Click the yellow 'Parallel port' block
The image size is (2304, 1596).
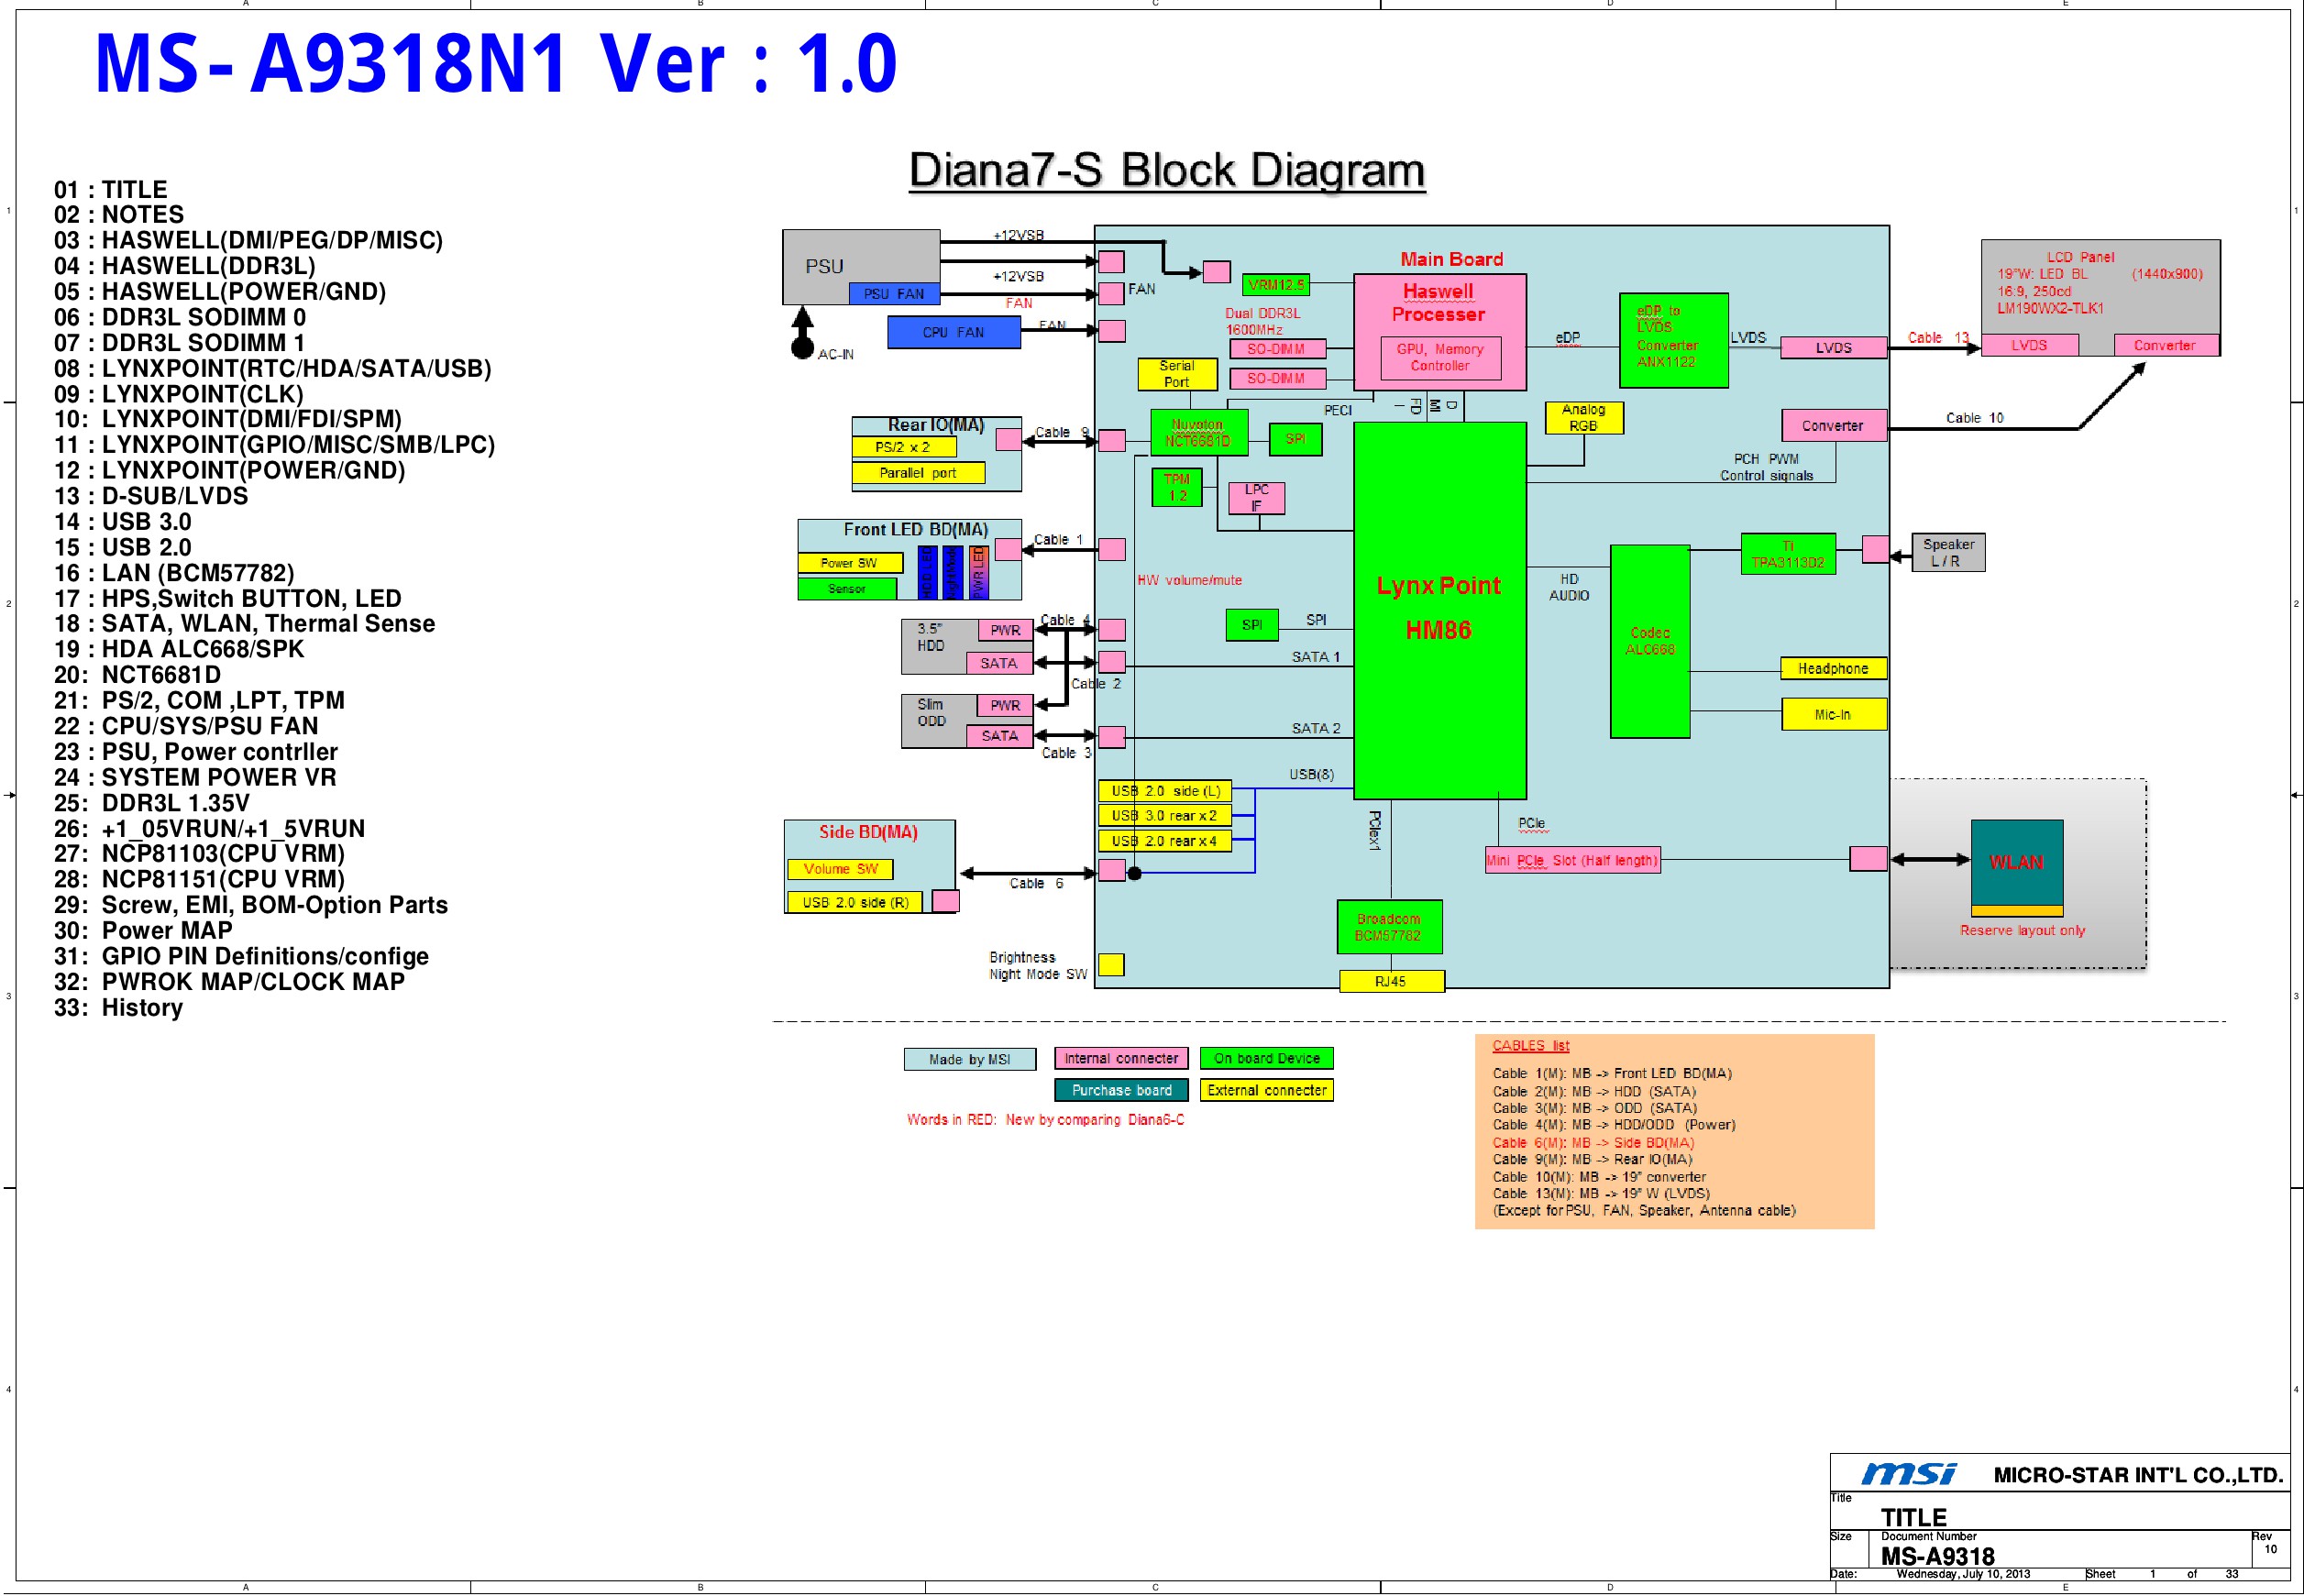[918, 473]
